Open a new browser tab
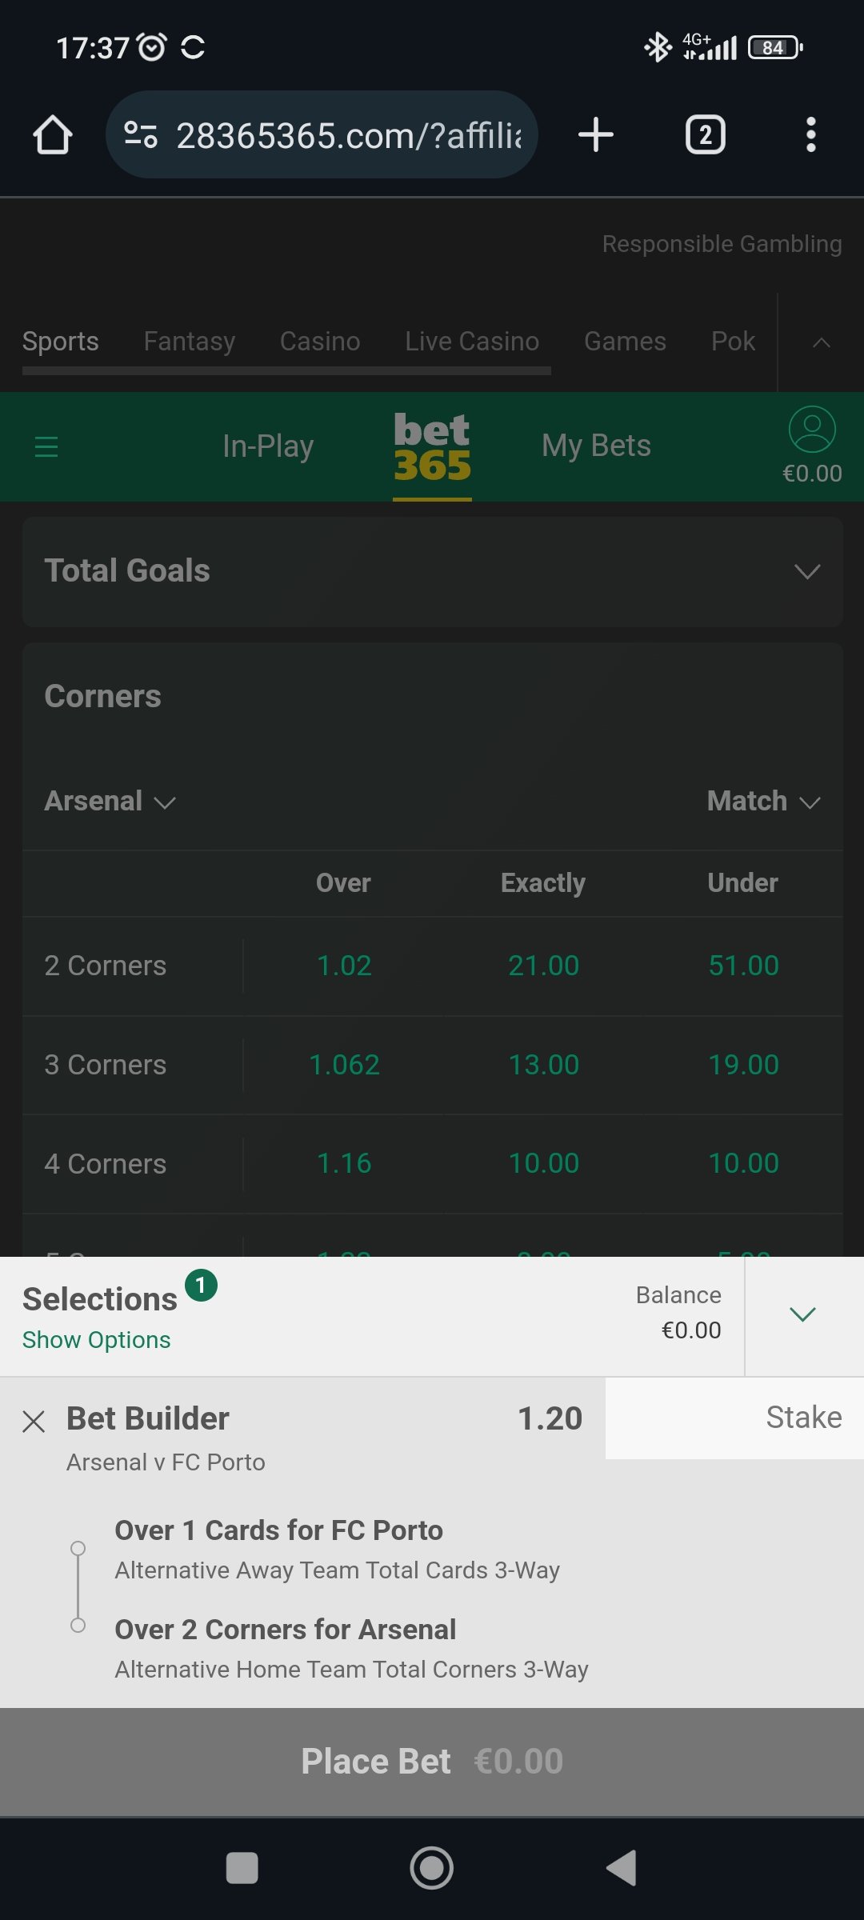 (596, 134)
